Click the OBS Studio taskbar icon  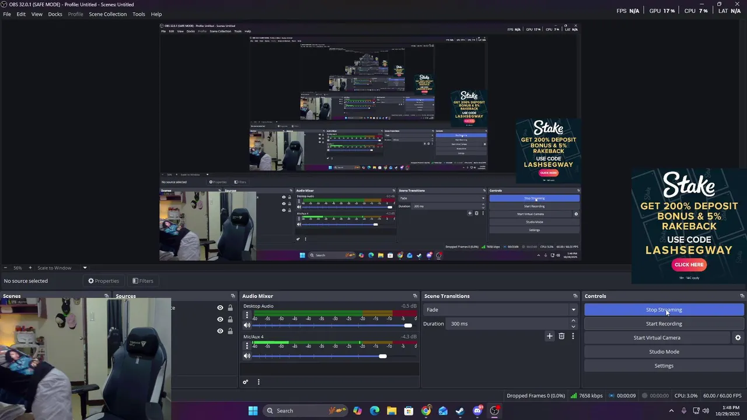click(494, 411)
